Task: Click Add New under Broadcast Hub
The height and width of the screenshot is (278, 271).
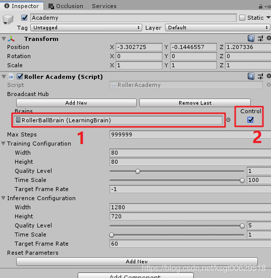Action: coord(76,103)
